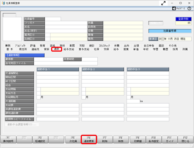This screenshot has width=194, height=148.
Task: Switch to the その他 tab
Action: (173, 46)
